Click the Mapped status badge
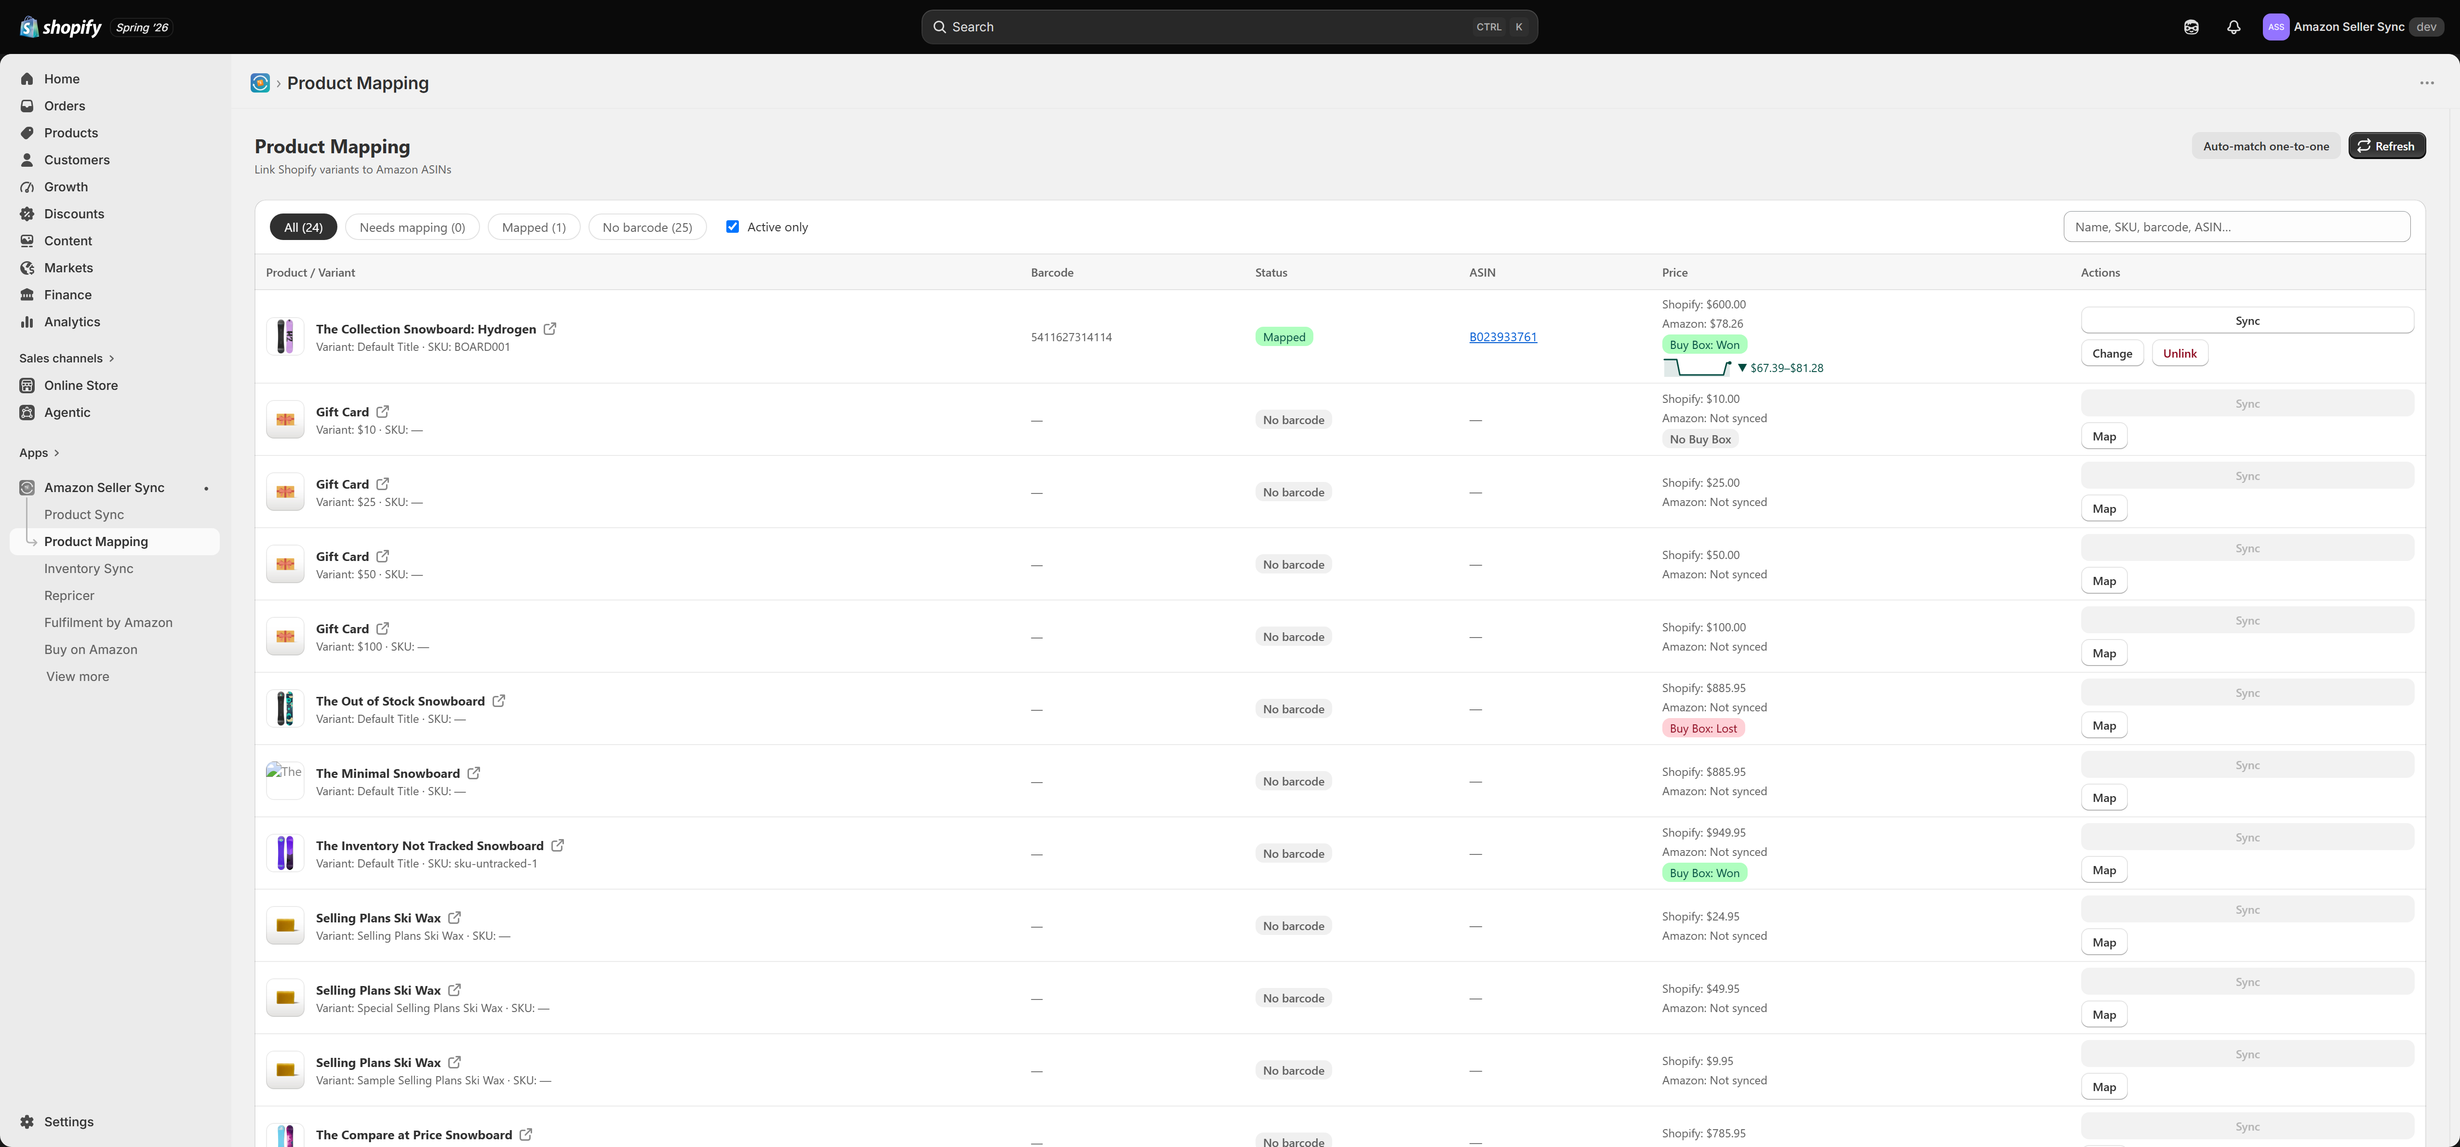 click(x=1283, y=337)
